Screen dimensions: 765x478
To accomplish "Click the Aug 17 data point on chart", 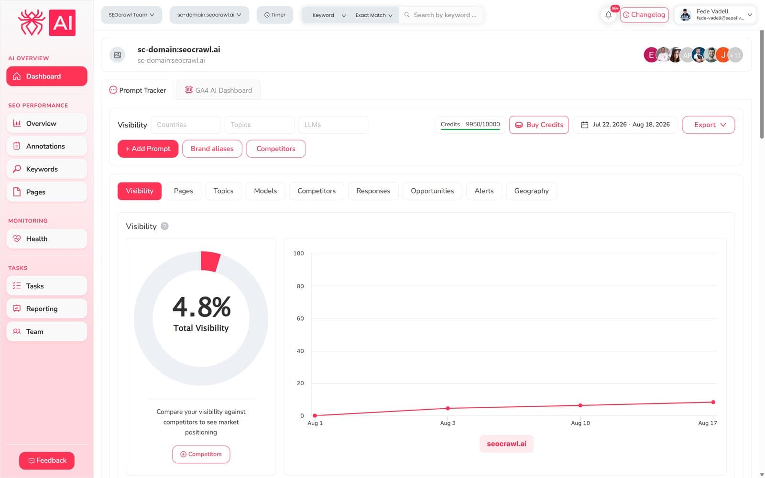I will click(x=713, y=402).
